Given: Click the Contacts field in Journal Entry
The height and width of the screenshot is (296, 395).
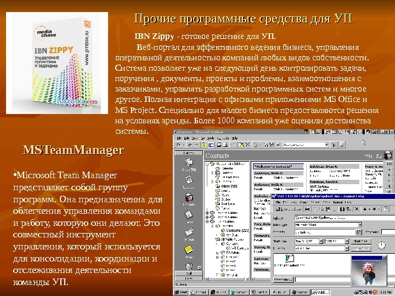Looking at the screenshot, I should click(x=325, y=232).
